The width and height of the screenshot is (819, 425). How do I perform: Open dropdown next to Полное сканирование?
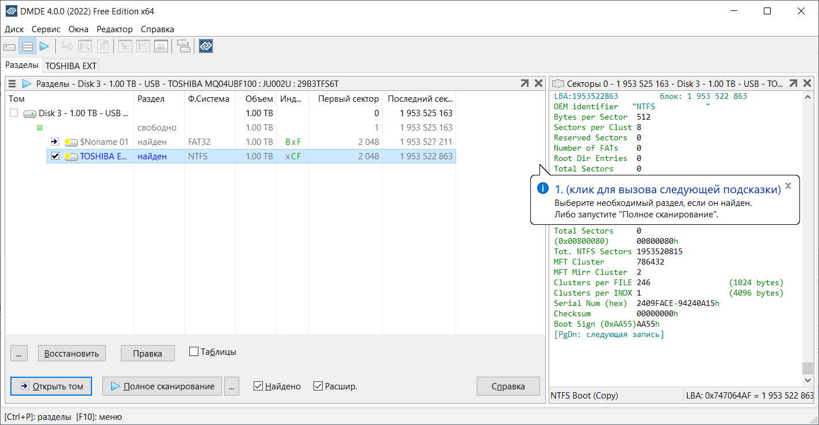231,386
